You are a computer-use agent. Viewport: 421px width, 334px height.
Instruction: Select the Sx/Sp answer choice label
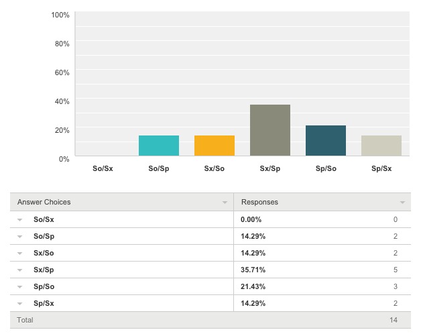[x=44, y=270]
